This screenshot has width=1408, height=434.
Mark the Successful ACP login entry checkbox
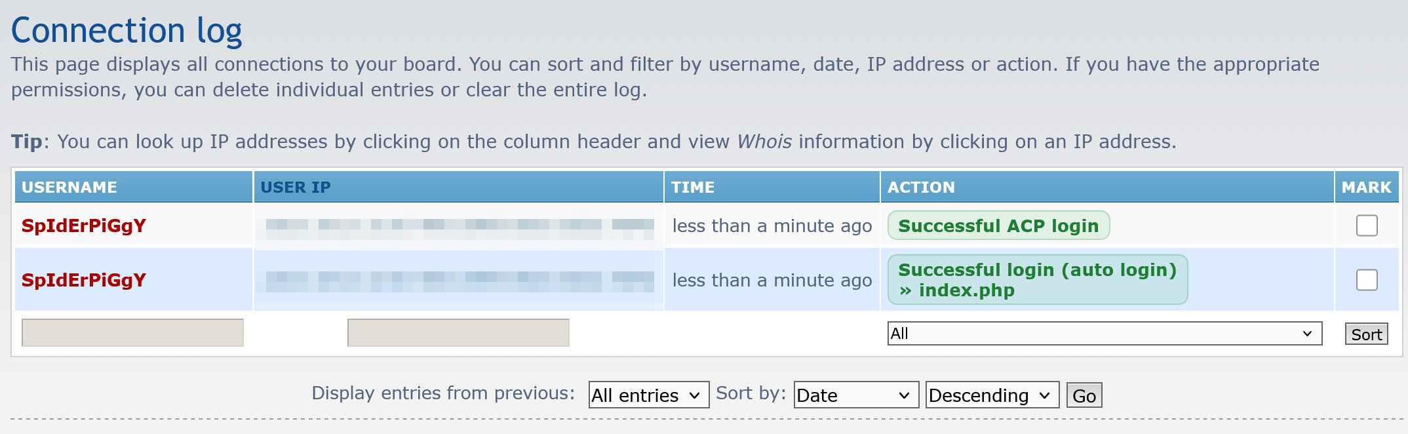(x=1366, y=226)
